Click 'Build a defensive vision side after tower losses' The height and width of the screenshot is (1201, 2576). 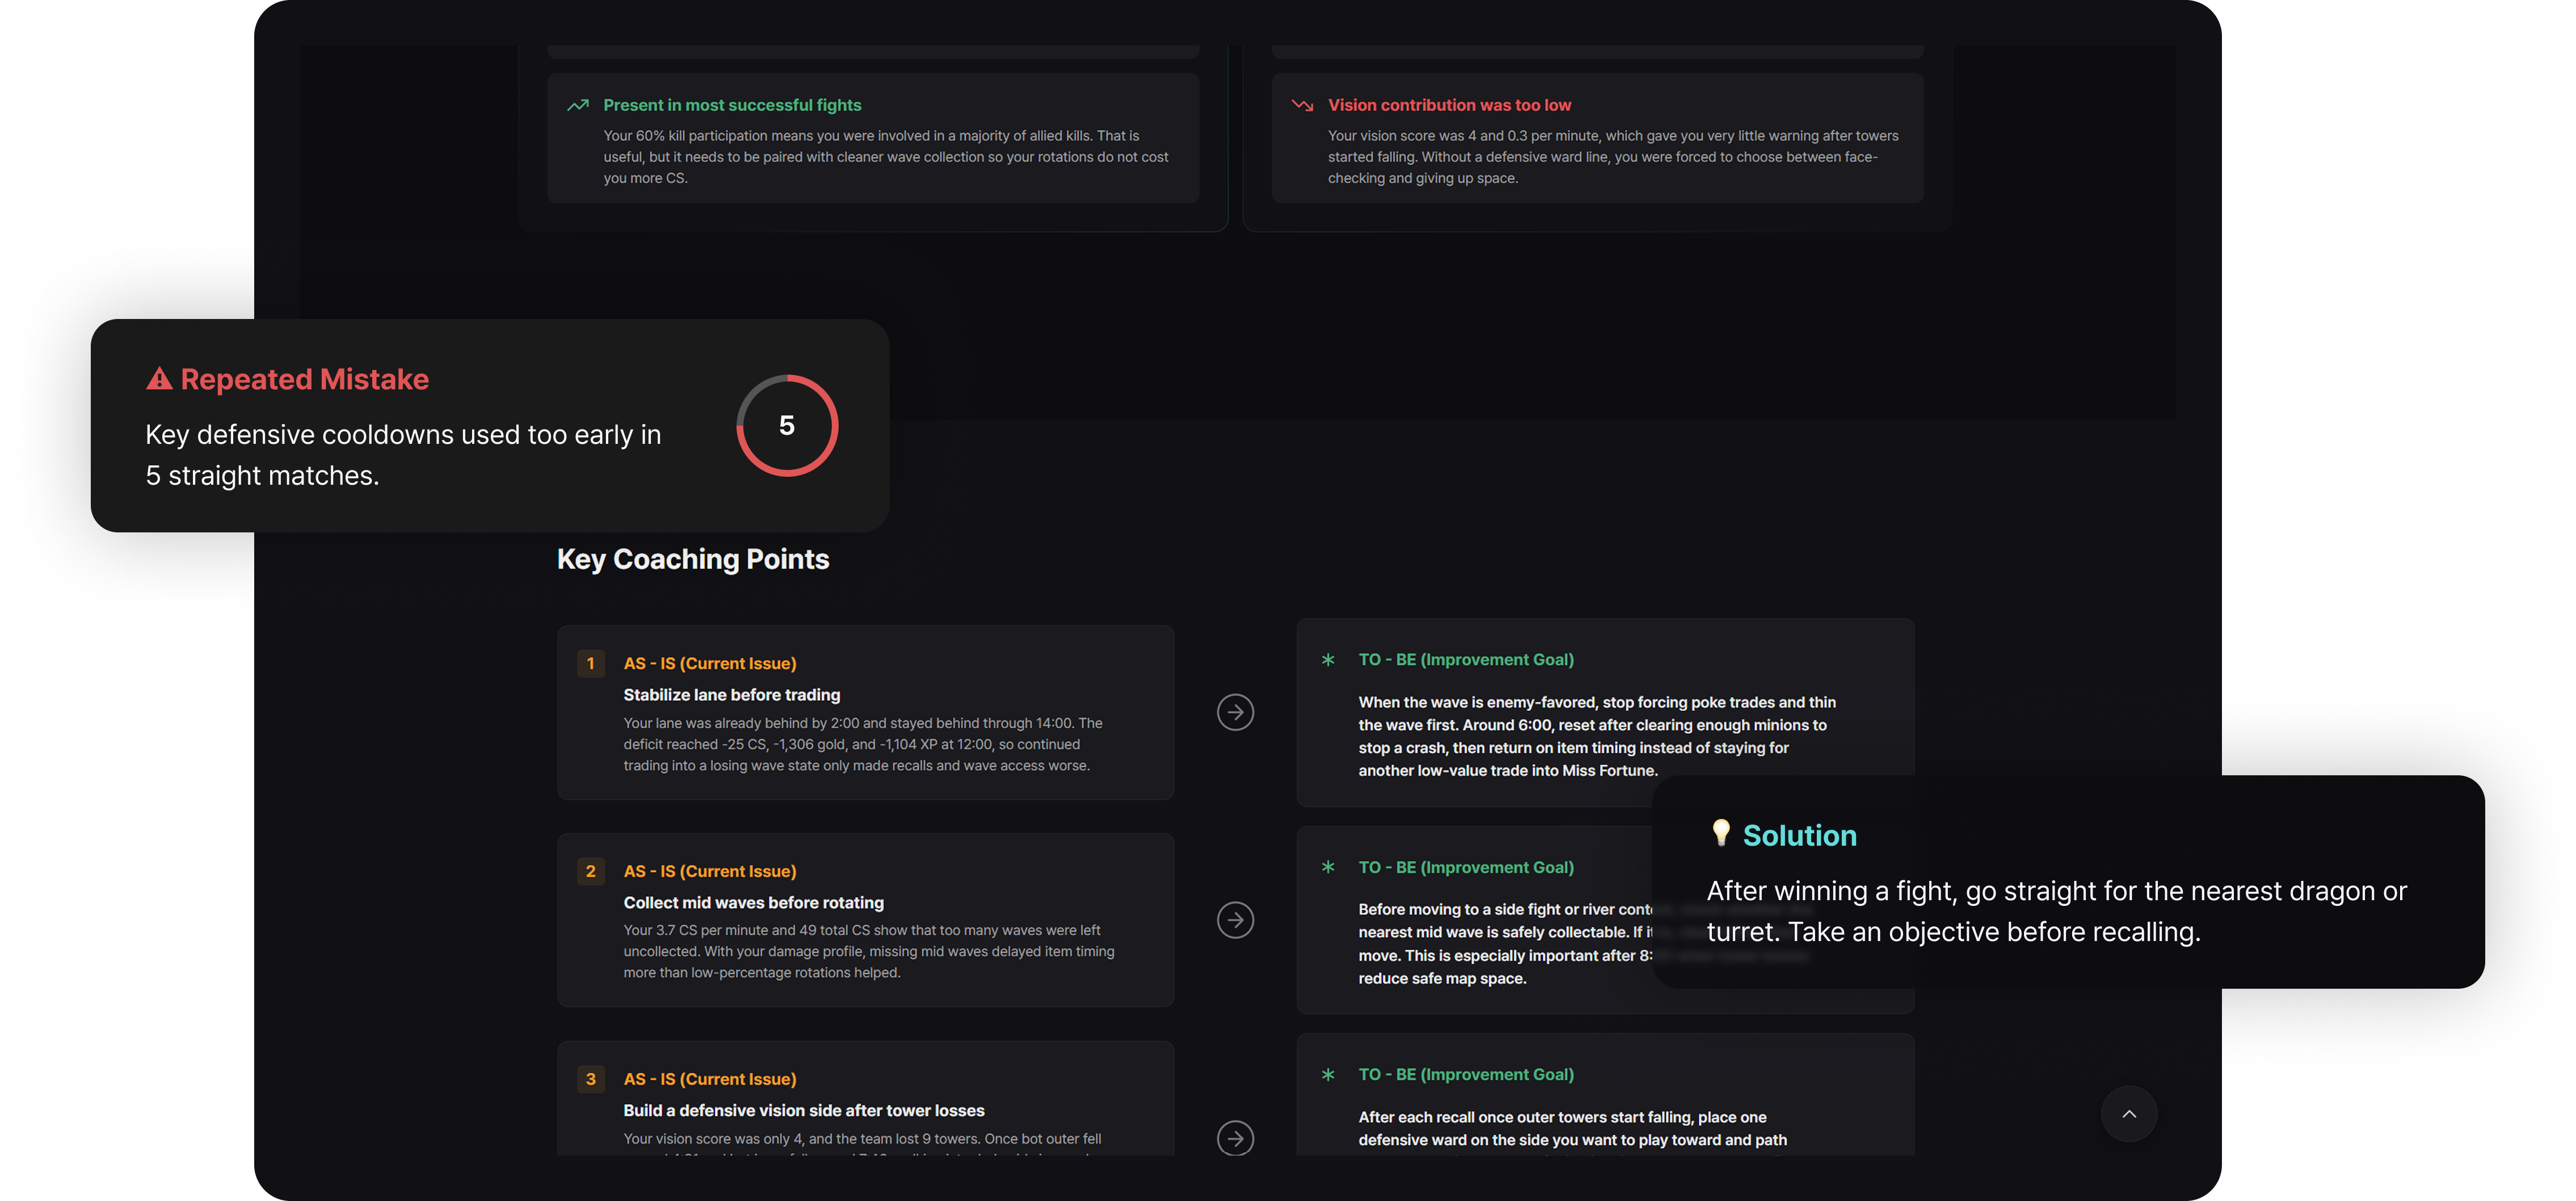804,1111
